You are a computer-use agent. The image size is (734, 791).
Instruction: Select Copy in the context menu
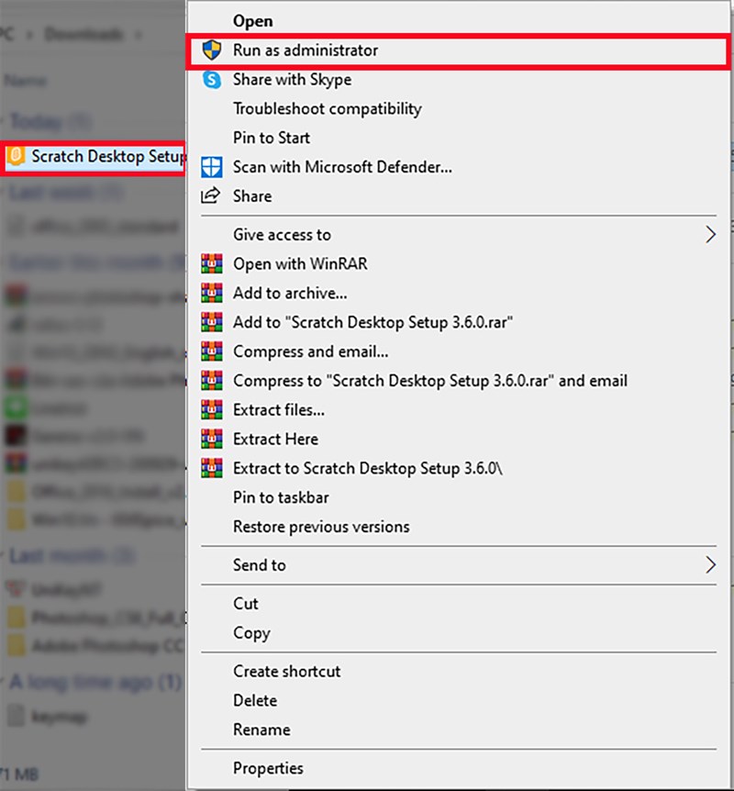[x=458, y=633]
